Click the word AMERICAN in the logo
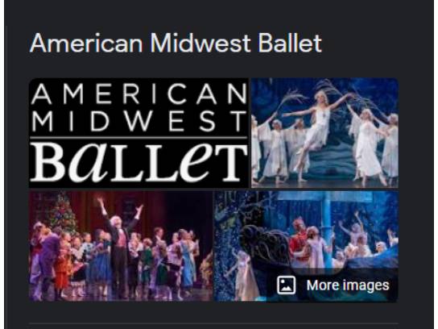Image resolution: width=438 pixels, height=329 pixels. [x=138, y=94]
